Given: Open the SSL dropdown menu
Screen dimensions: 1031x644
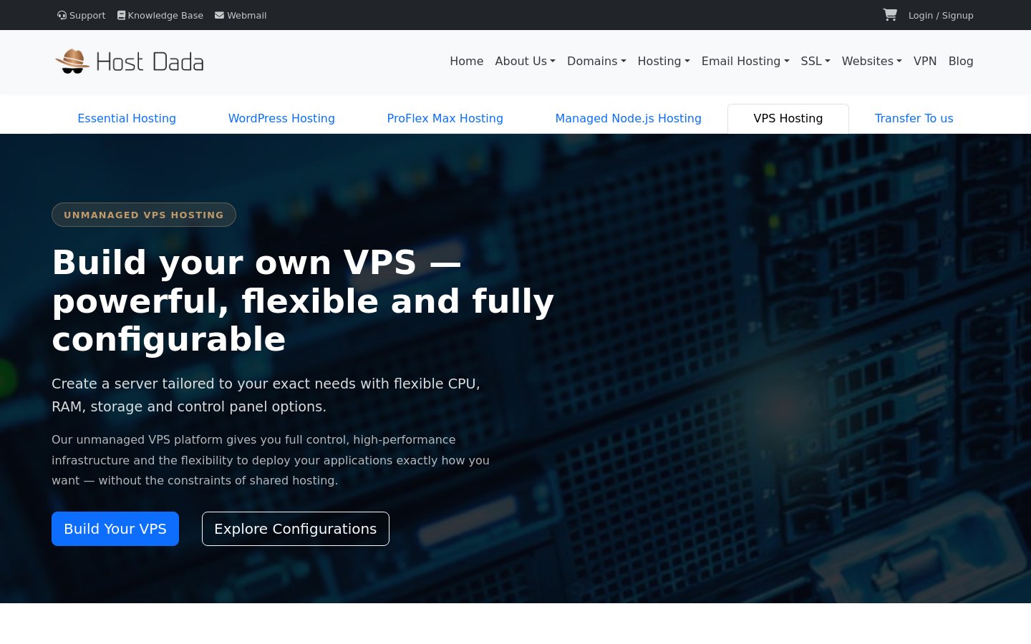Looking at the screenshot, I should (x=815, y=61).
